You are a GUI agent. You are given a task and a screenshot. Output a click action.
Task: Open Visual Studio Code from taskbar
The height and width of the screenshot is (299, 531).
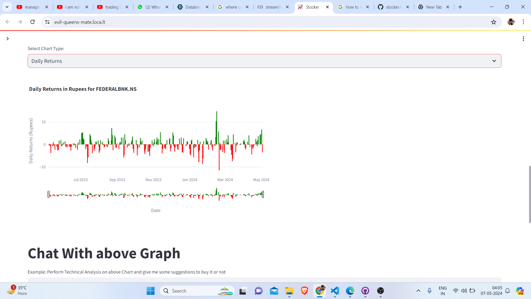point(335,291)
